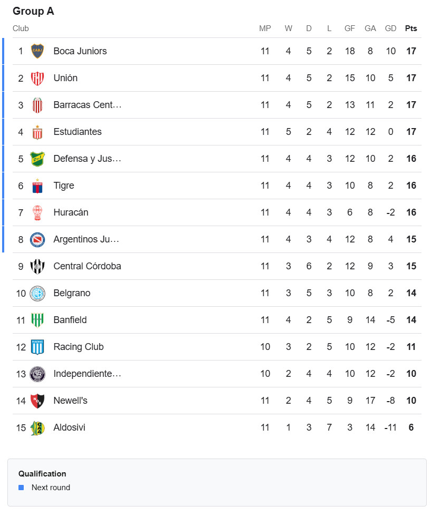Click the Pts column header
Viewport: 431px width, 516px height.
coord(411,28)
